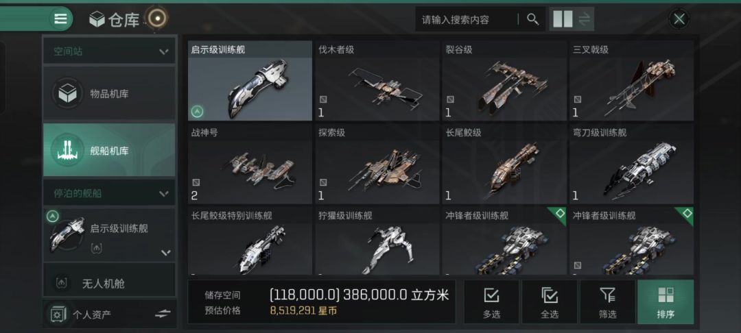Click the circular target icon beside 仓库
The height and width of the screenshot is (333, 741).
(x=157, y=18)
